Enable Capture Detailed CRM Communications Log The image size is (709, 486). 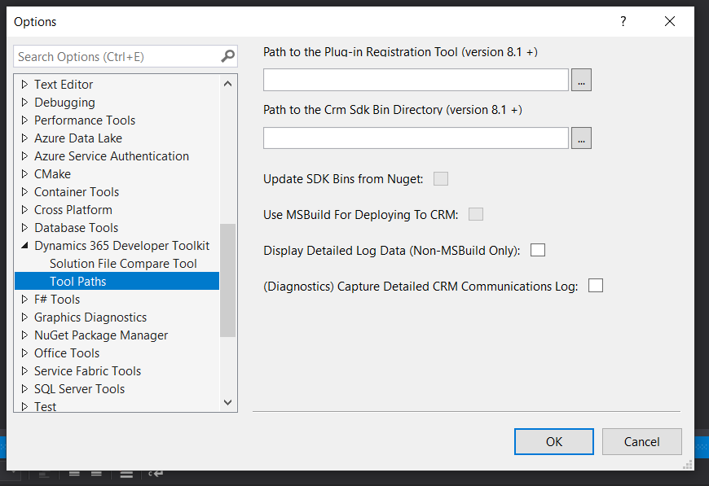pos(596,286)
